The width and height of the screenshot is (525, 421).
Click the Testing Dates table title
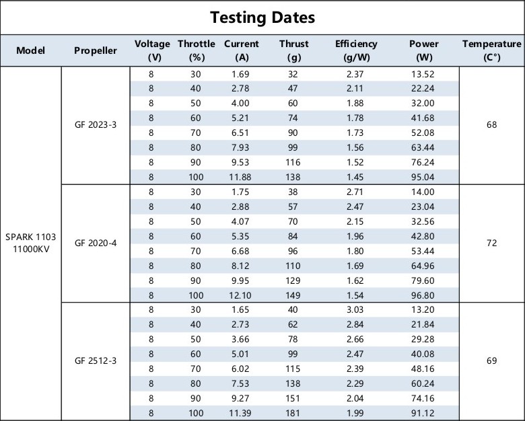click(x=262, y=17)
